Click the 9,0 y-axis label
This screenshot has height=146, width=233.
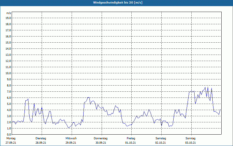coord(9,79)
